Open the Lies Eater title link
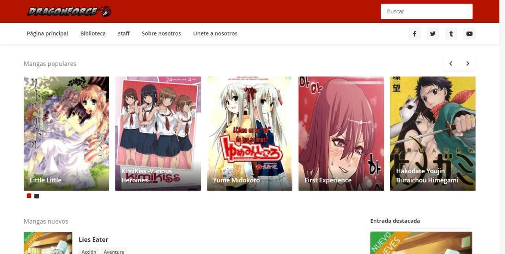This screenshot has width=505, height=254. pos(93,239)
